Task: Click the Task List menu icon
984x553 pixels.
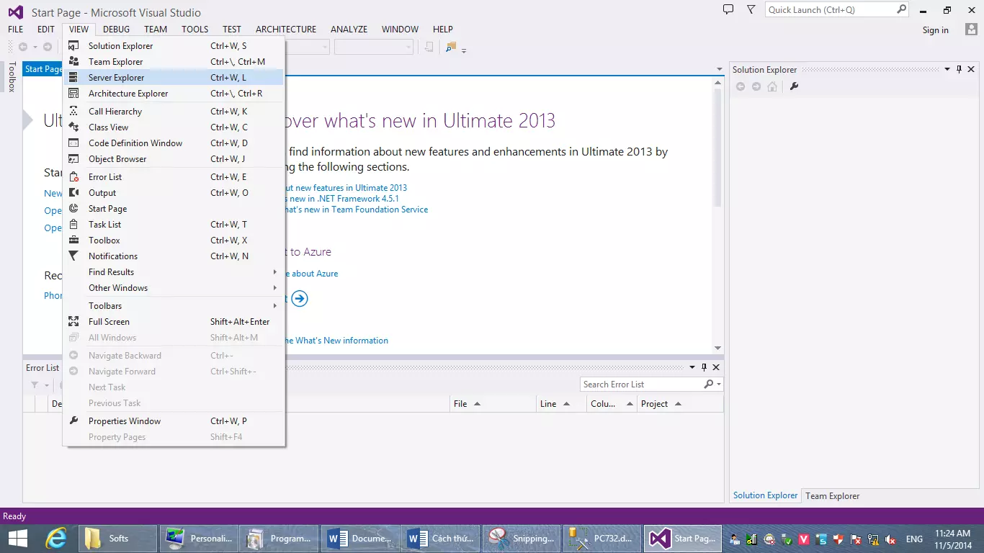Action: (73, 225)
